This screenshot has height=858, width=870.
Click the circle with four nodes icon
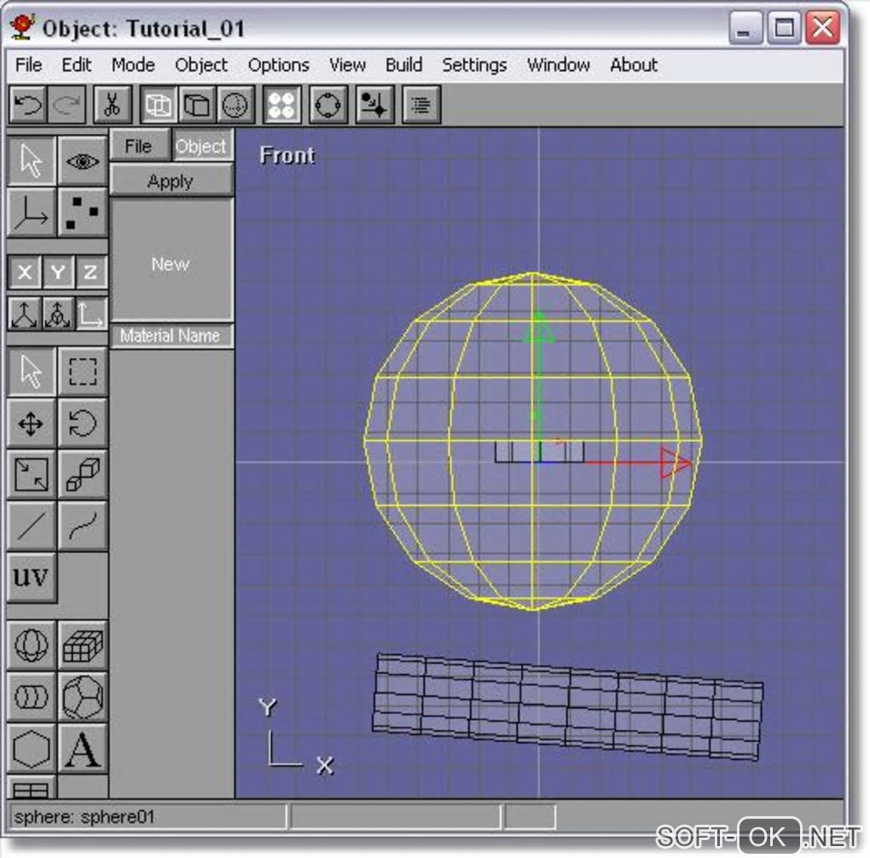click(328, 104)
